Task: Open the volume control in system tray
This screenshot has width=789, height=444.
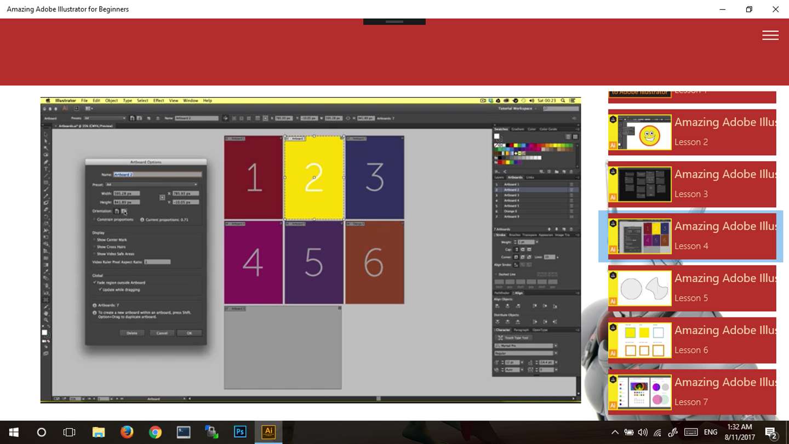Action: (643, 432)
